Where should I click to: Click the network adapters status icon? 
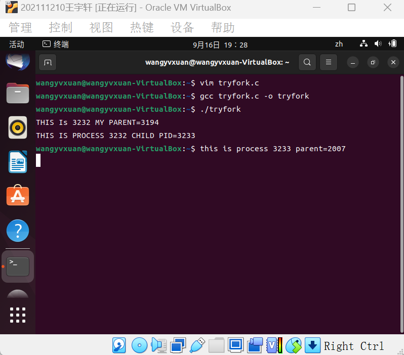(x=178, y=345)
